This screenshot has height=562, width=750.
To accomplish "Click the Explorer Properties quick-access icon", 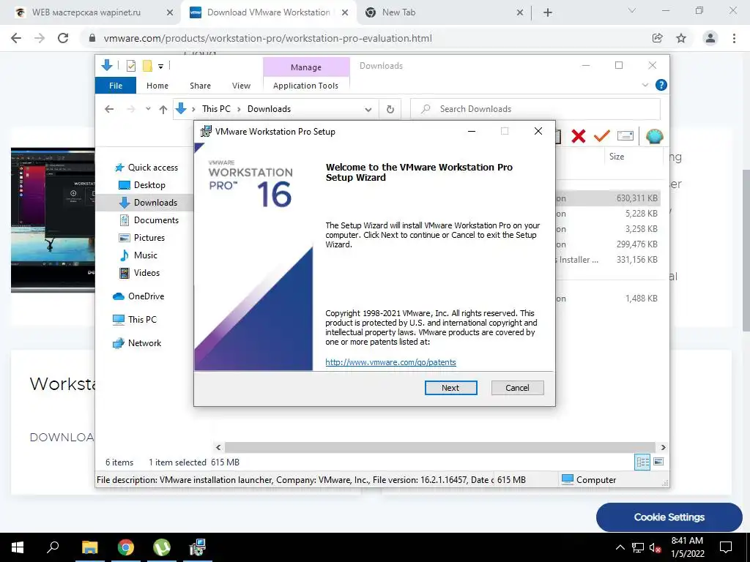I will pos(130,66).
